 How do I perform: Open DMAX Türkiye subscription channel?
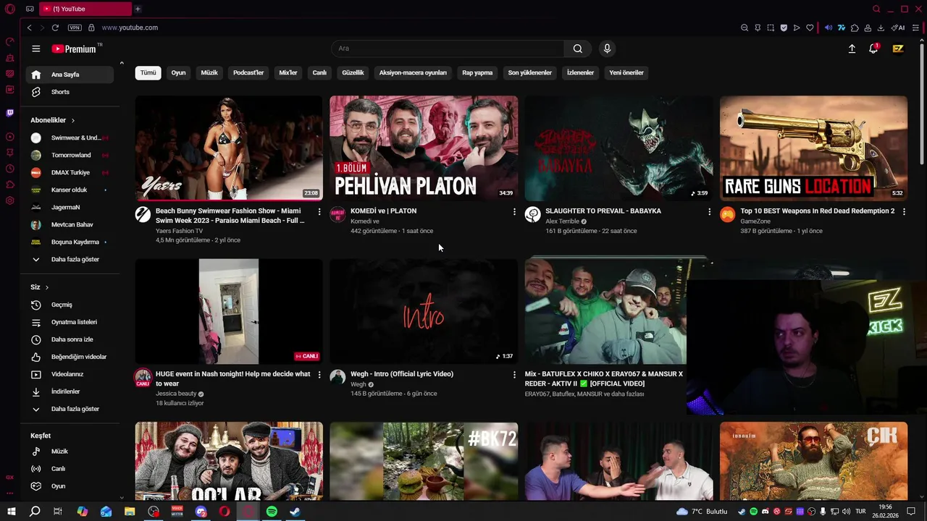point(70,172)
